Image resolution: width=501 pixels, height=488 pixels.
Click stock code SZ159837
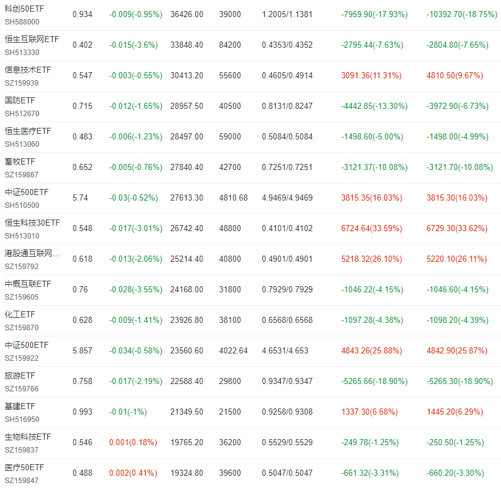click(21, 450)
